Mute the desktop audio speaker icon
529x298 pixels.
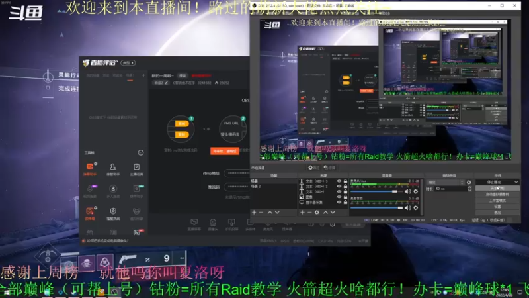[408, 208]
